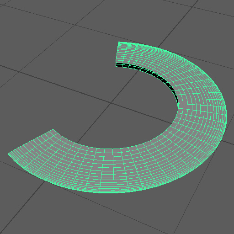Click the empty space enclosed by the arc
Screen dimensions: 234x234
[x=129, y=110]
